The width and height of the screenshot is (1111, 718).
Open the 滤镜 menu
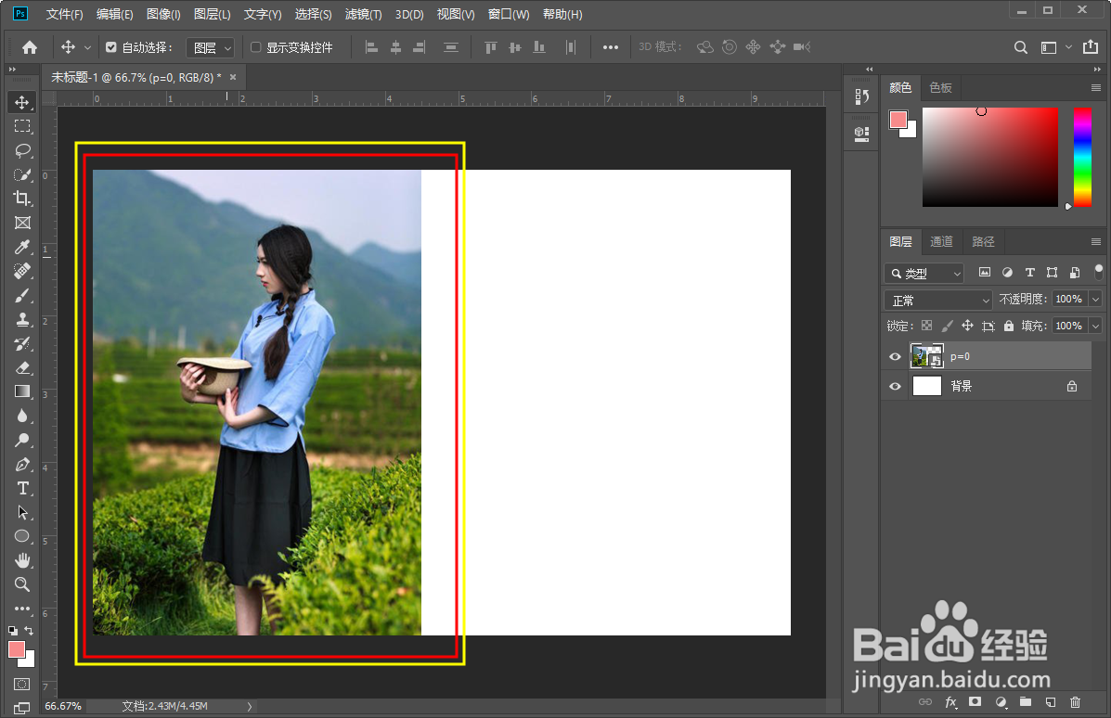click(362, 14)
